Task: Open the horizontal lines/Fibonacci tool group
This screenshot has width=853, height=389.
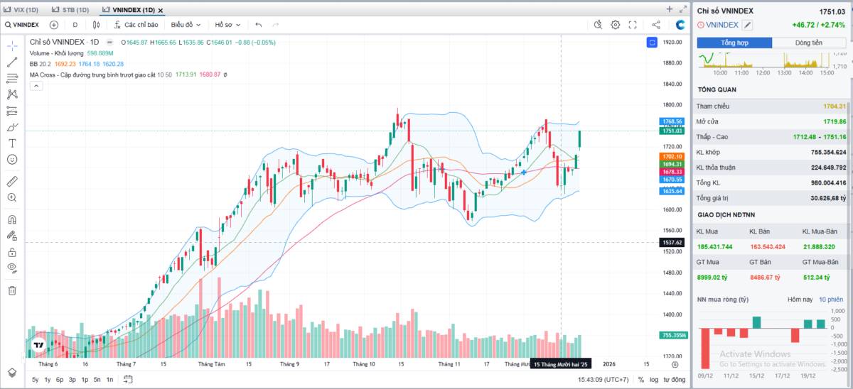Action: coord(12,78)
